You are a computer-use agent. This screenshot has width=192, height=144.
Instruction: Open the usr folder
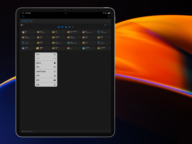click(88, 43)
